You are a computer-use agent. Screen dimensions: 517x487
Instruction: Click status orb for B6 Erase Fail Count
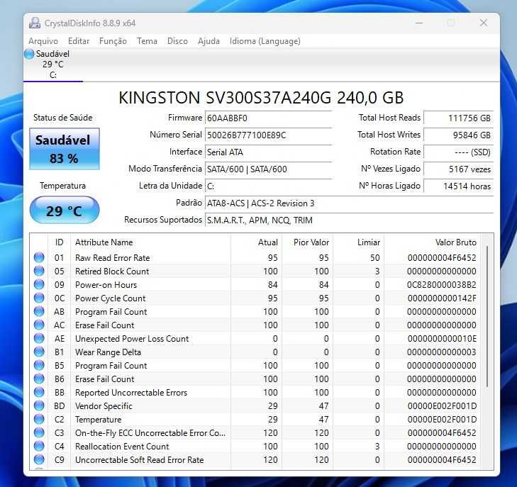point(39,379)
